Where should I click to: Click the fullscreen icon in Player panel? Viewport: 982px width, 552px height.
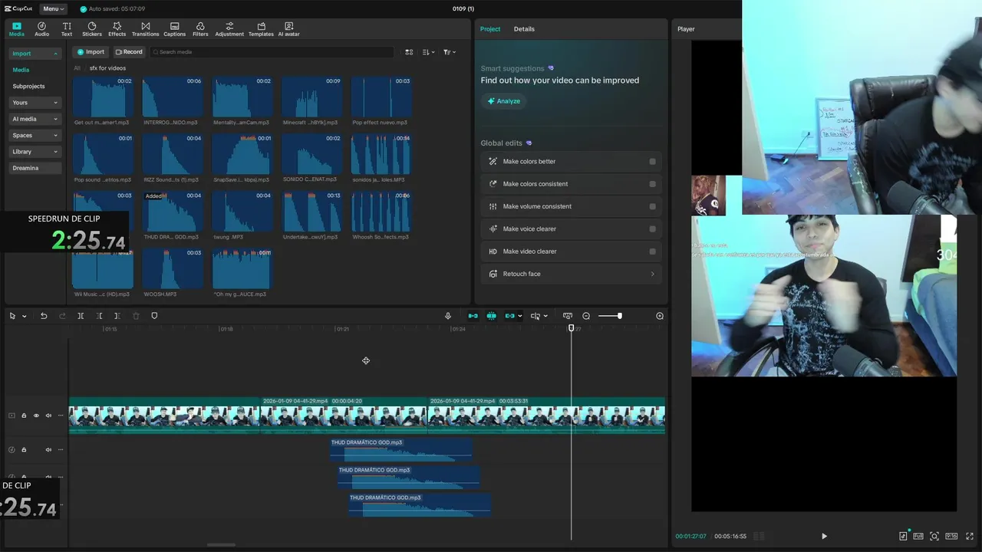970,536
